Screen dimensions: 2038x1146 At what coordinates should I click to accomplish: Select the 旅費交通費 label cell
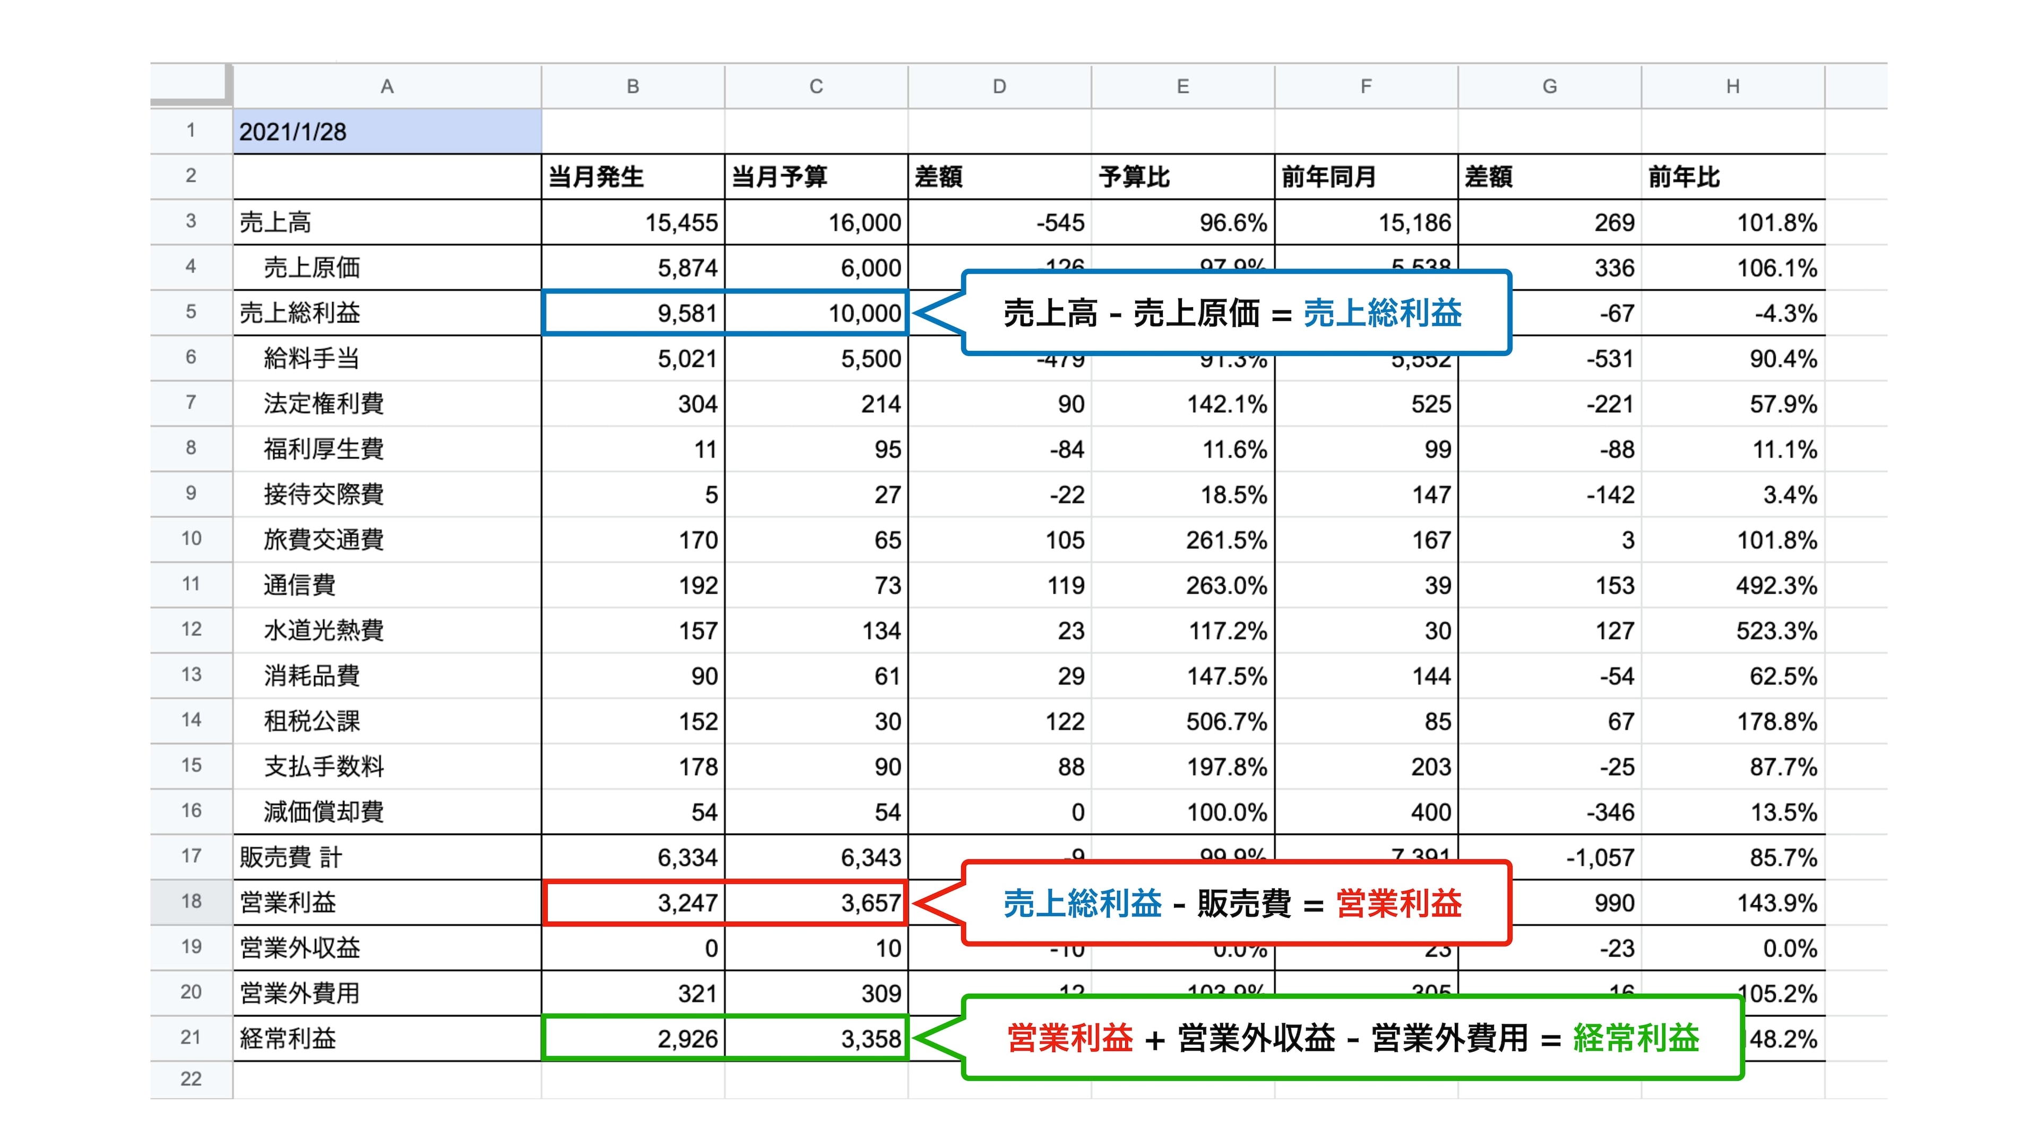tap(387, 540)
